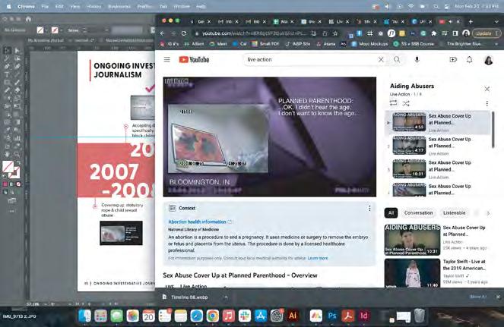Open the Moyo Mockups bookmark
Image resolution: width=504 pixels, height=327 pixels.
click(370, 44)
